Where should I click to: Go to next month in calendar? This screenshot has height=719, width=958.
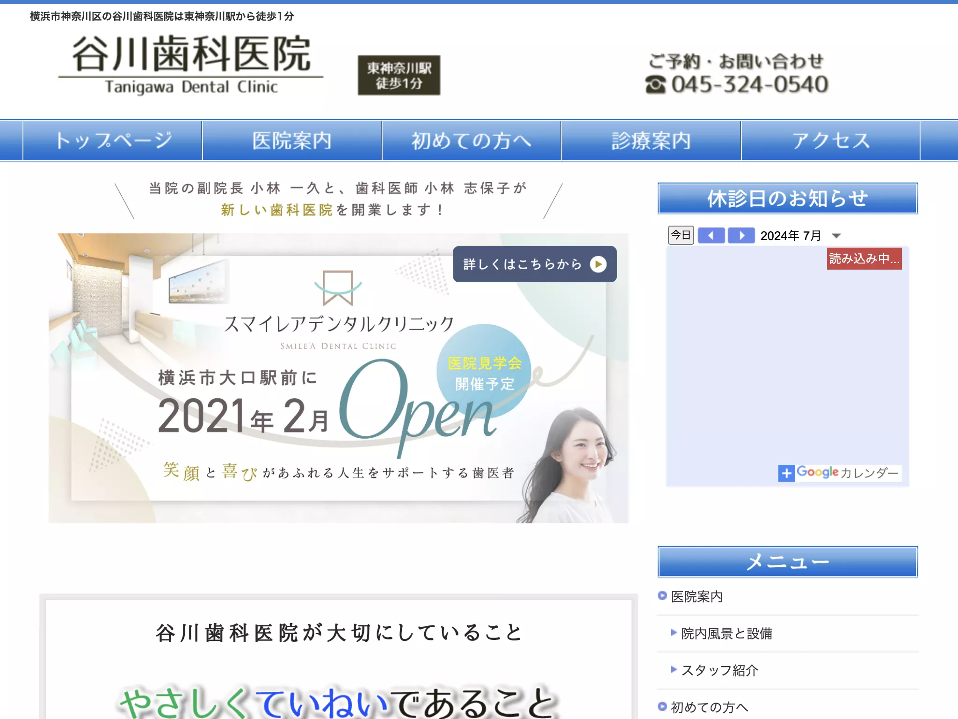click(x=741, y=235)
